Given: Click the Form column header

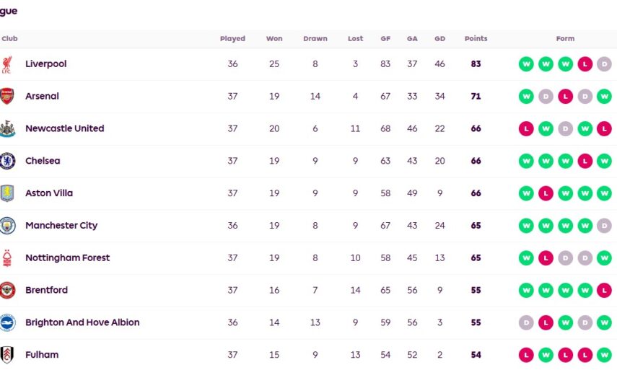Looking at the screenshot, I should tap(565, 39).
